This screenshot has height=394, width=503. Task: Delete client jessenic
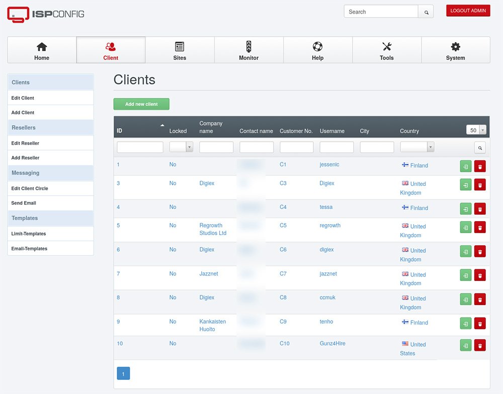tap(480, 166)
